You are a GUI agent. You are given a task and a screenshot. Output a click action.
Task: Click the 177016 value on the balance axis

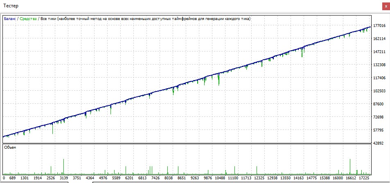click(x=379, y=26)
